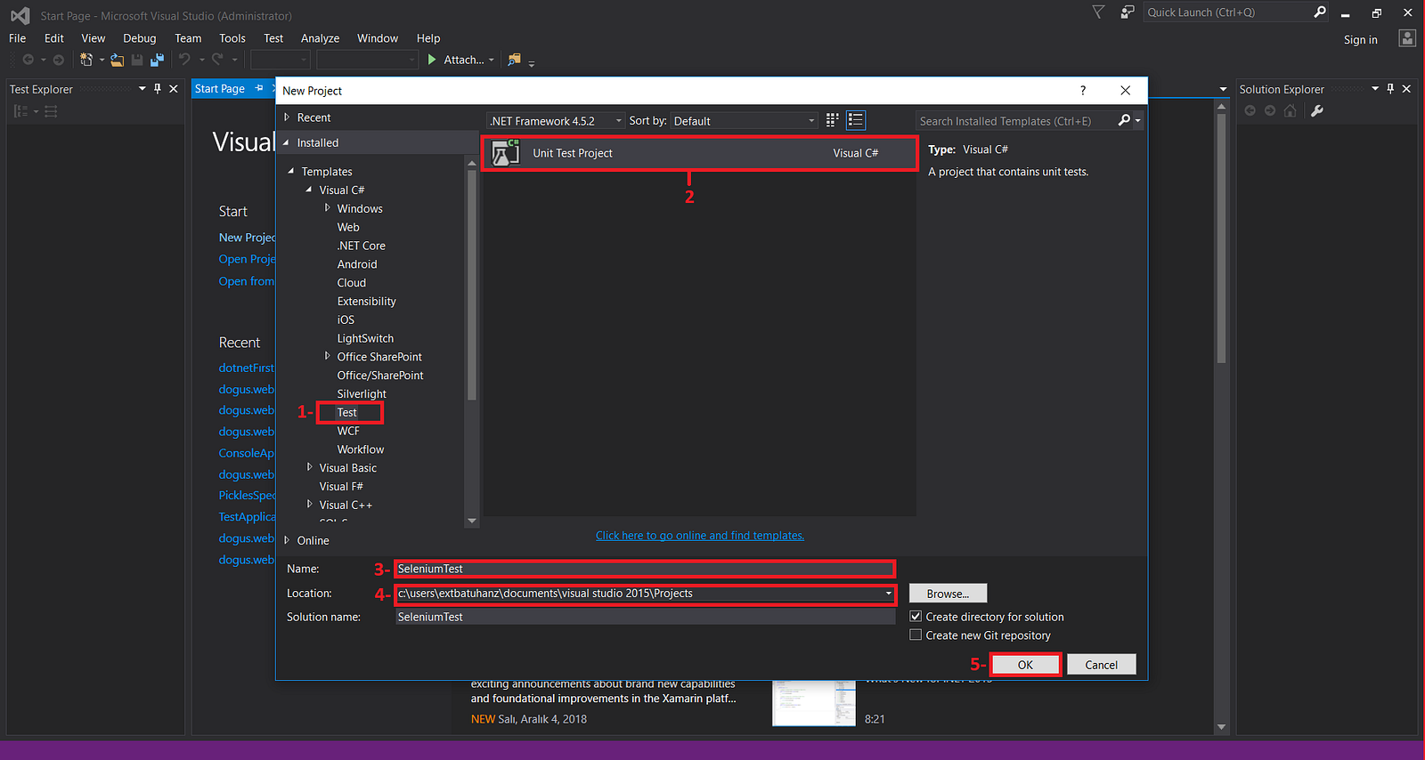
Task: Click the Quick Launch search box
Action: click(x=1228, y=12)
